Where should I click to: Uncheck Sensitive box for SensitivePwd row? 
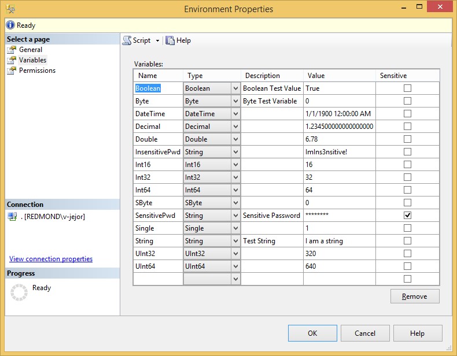[407, 216]
